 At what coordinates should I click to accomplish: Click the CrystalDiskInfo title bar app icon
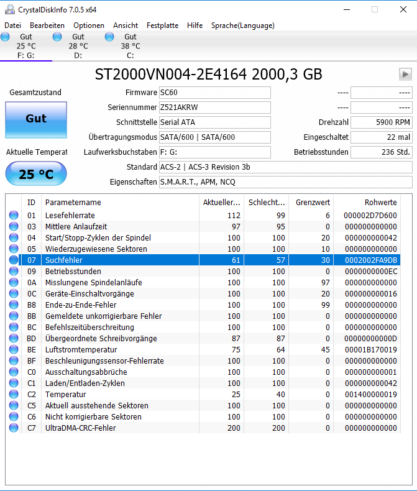coord(10,10)
